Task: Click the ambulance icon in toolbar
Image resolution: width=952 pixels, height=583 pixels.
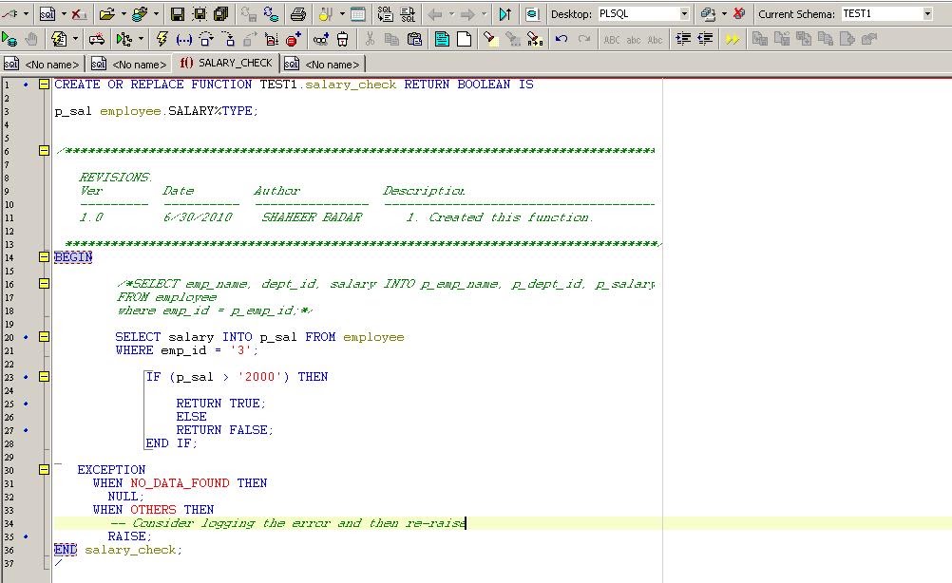Action: tap(97, 39)
